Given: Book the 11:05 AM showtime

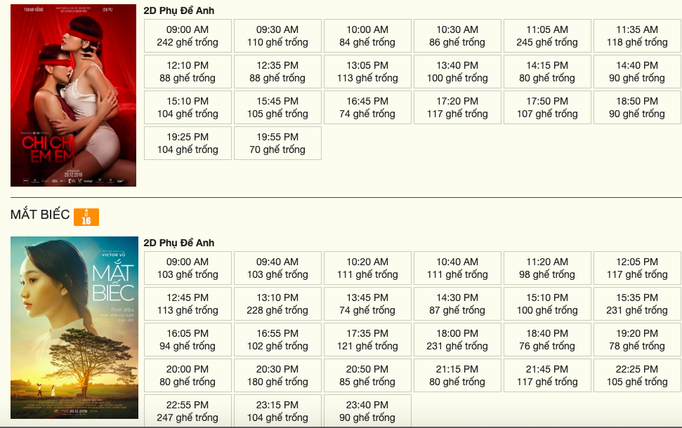Looking at the screenshot, I should click(x=547, y=36).
